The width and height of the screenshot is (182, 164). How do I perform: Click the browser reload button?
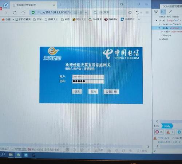pos(15,13)
